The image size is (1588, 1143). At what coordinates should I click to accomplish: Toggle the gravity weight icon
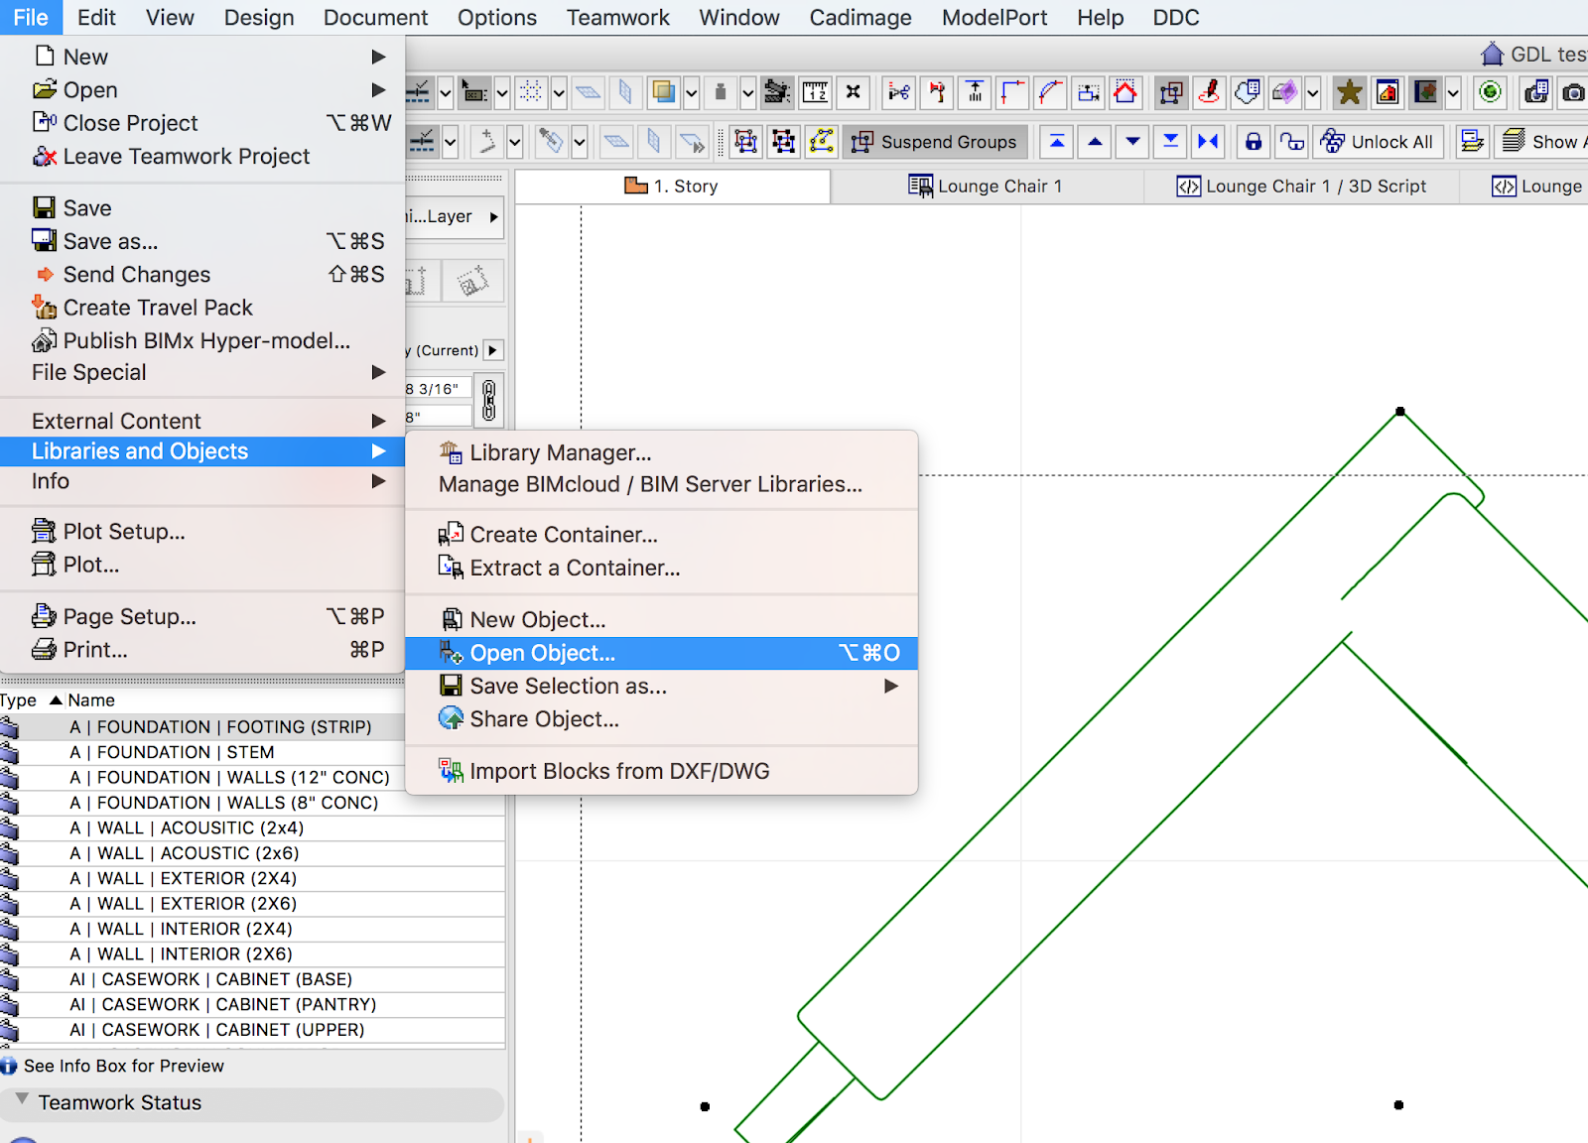point(721,93)
